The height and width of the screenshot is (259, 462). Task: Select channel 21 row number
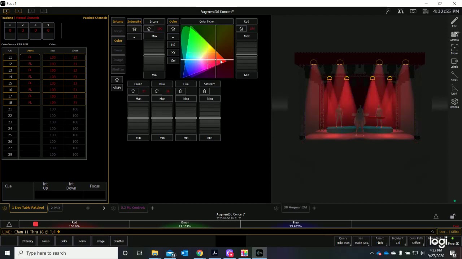click(10, 109)
